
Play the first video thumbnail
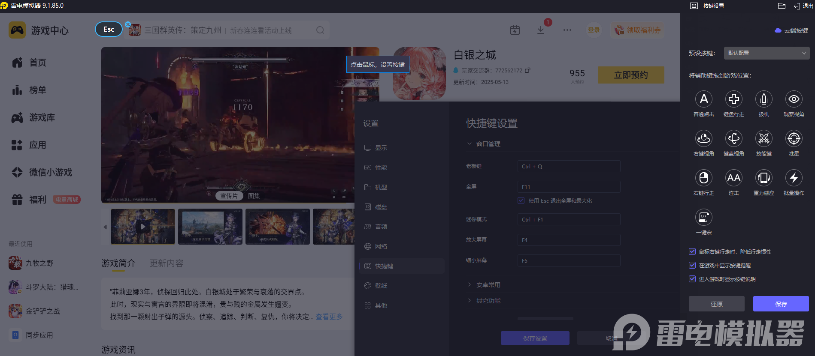[x=143, y=227]
